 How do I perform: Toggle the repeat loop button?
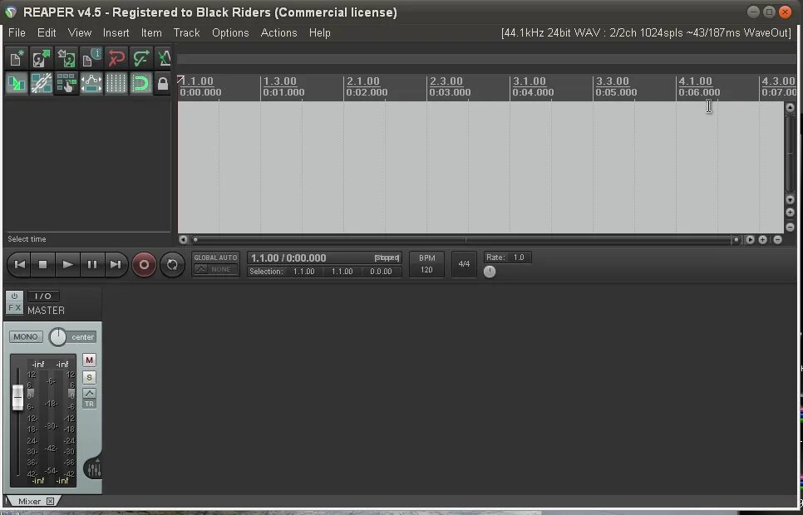pyautogui.click(x=172, y=264)
